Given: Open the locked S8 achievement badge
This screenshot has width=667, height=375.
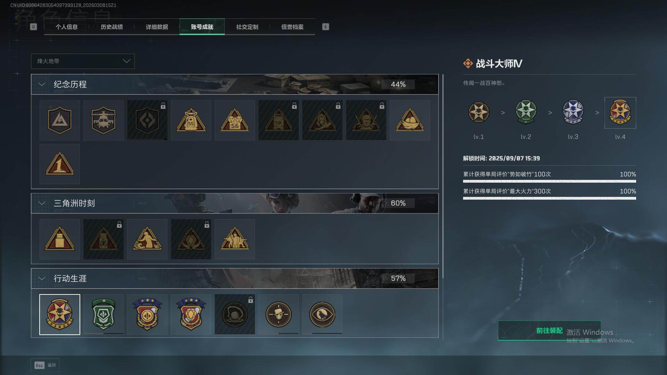Looking at the screenshot, I should pyautogui.click(x=278, y=120).
